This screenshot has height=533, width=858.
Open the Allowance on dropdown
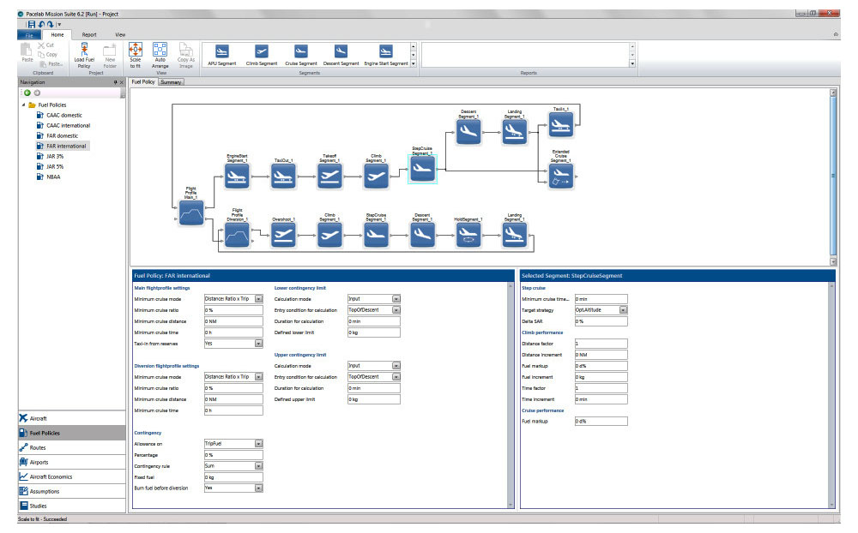tap(259, 443)
